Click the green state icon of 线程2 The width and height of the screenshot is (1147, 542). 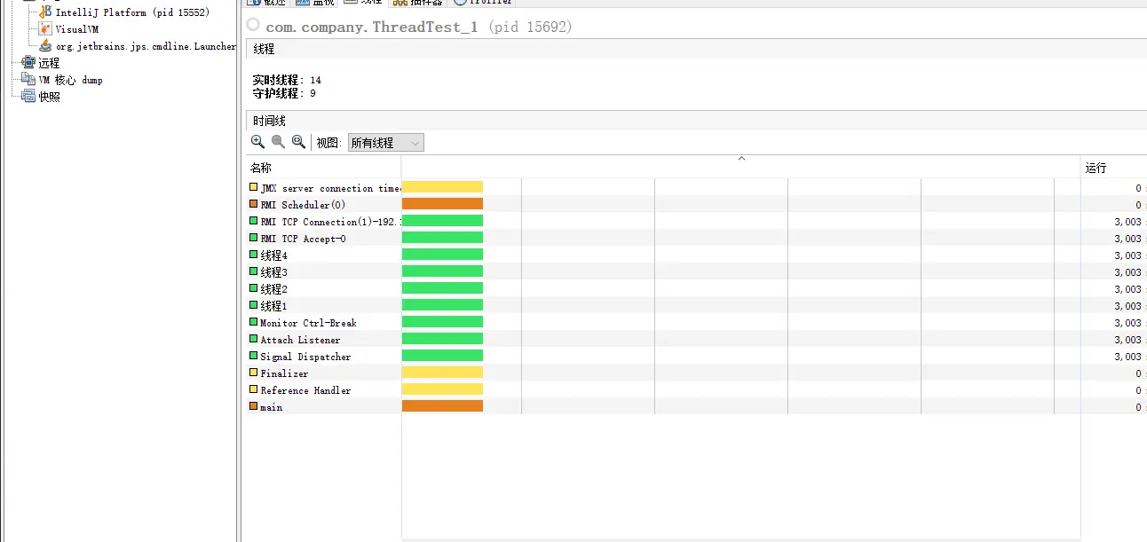(x=254, y=288)
